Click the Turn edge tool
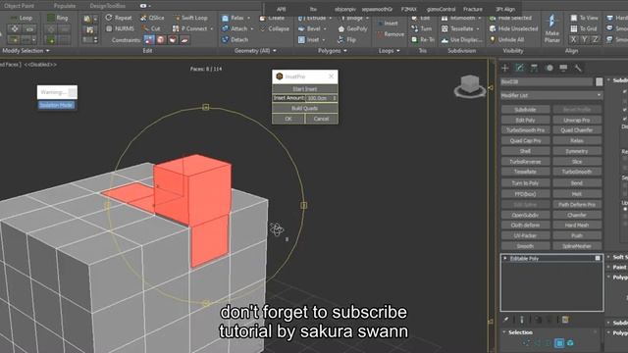 422,28
